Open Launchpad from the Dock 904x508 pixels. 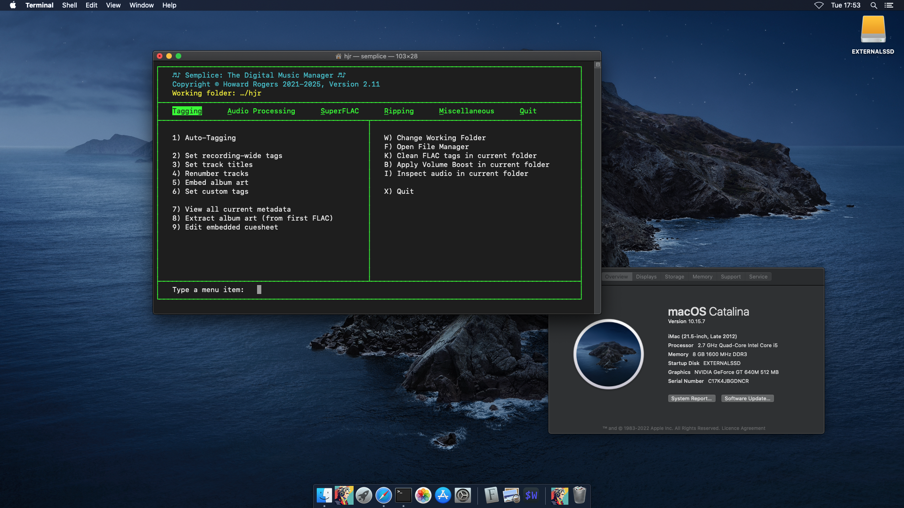(x=363, y=495)
